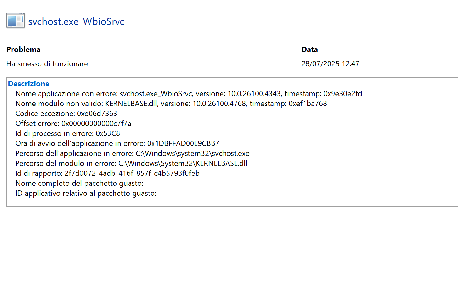Click the Descrizione section header
Screen dimensions: 458x285
coord(29,84)
